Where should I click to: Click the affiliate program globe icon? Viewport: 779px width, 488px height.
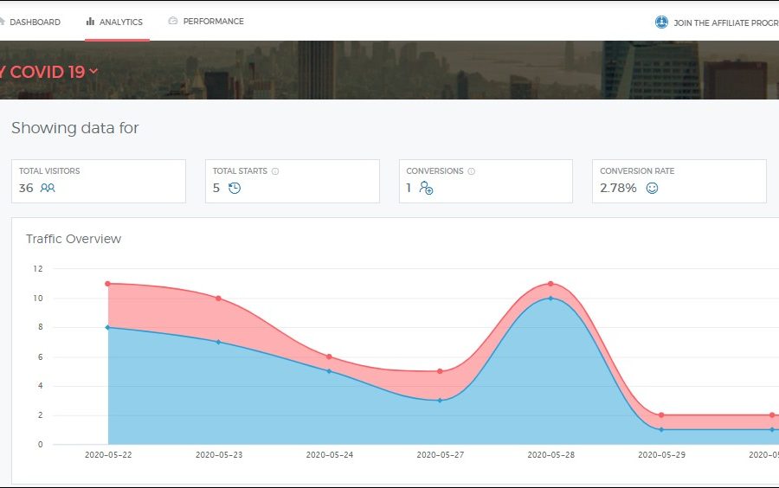pos(661,22)
